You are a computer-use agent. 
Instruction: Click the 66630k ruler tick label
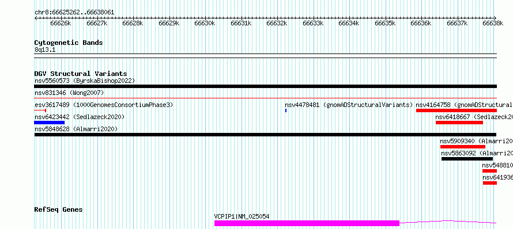[x=205, y=24]
